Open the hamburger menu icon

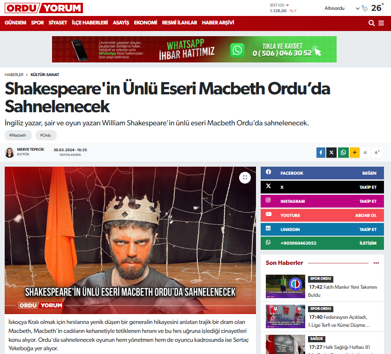[381, 23]
